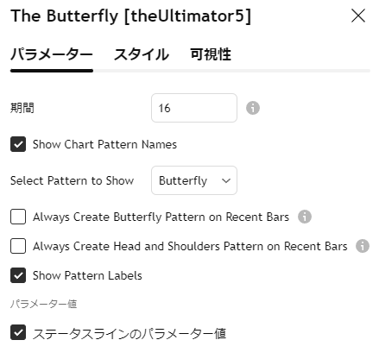Click the ステータスラインのパラメーター値 label text
This screenshot has height=359, width=379.
click(129, 333)
